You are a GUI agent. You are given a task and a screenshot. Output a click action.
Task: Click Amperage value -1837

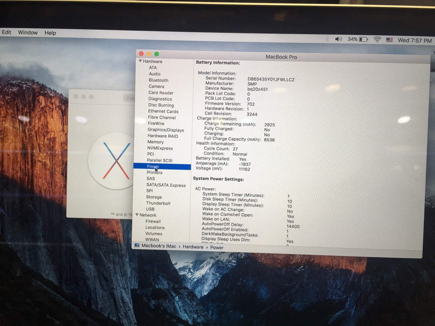coord(244,164)
